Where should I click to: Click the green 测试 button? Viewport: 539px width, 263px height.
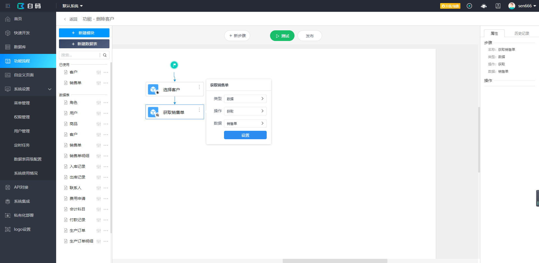pyautogui.click(x=282, y=36)
